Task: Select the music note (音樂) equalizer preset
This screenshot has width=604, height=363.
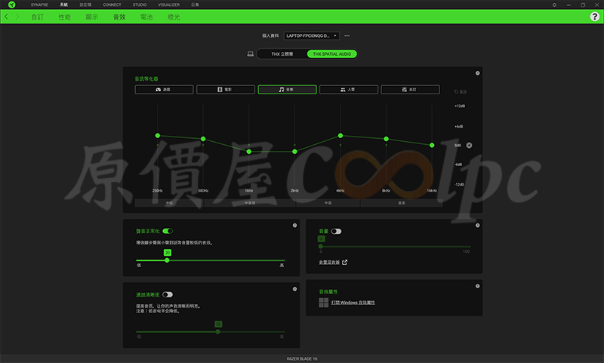Action: click(x=288, y=89)
